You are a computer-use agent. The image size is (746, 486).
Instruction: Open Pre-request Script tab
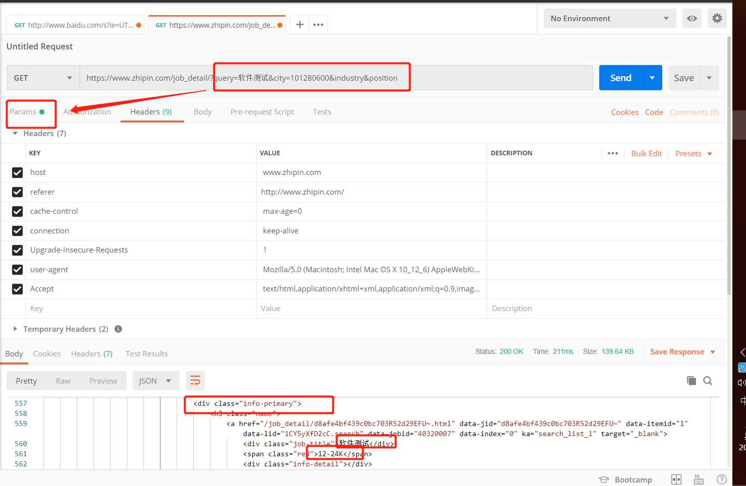[x=262, y=112]
